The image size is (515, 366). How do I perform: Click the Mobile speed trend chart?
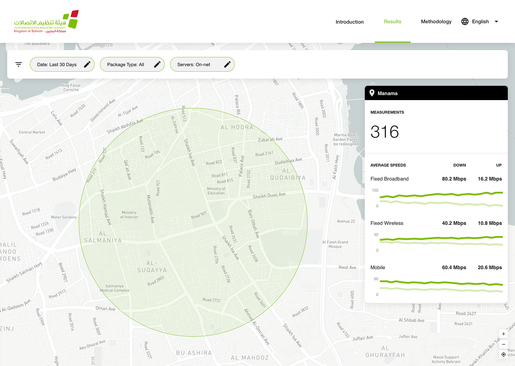[x=441, y=286]
